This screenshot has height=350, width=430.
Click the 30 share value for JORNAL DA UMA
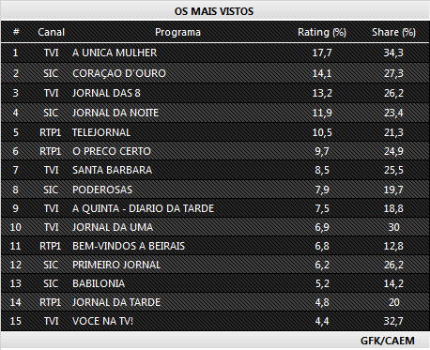tap(393, 227)
